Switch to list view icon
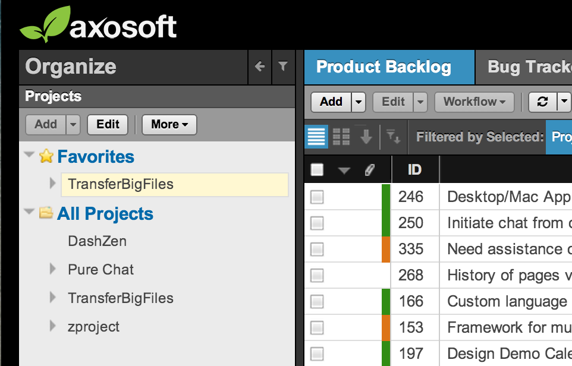 point(316,137)
